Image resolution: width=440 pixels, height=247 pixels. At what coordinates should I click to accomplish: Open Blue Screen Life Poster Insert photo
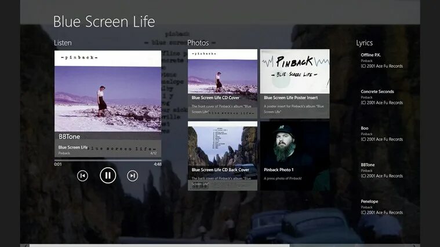295,84
